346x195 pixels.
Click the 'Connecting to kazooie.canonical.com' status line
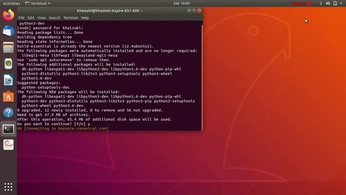click(x=63, y=128)
